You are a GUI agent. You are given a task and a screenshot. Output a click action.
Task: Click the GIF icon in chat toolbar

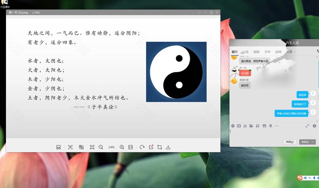pyautogui.click(x=239, y=126)
